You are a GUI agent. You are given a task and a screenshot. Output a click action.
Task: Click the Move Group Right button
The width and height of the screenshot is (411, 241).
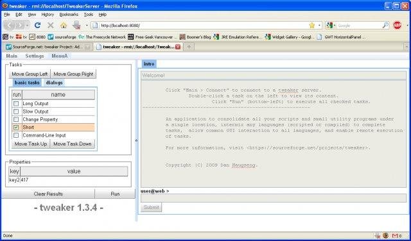(73, 74)
